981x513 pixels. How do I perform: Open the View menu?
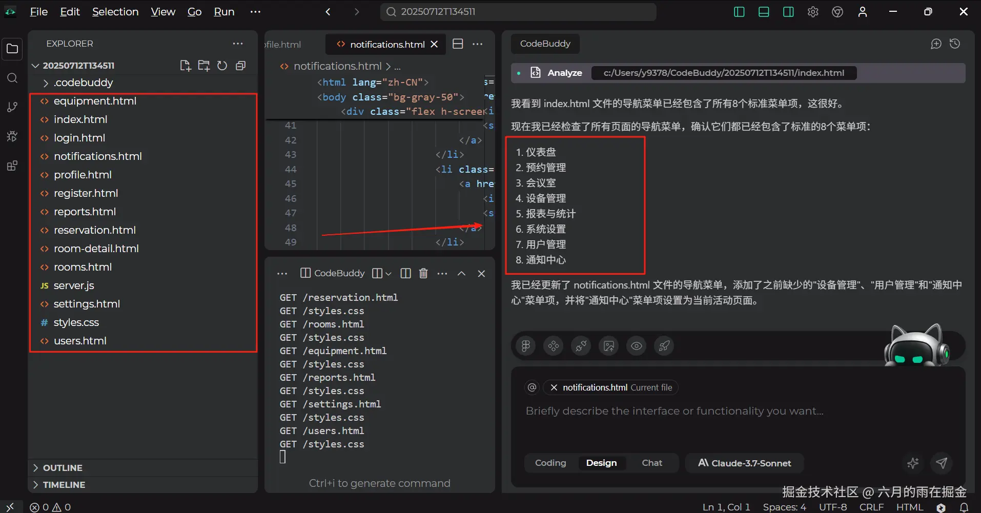pos(163,12)
